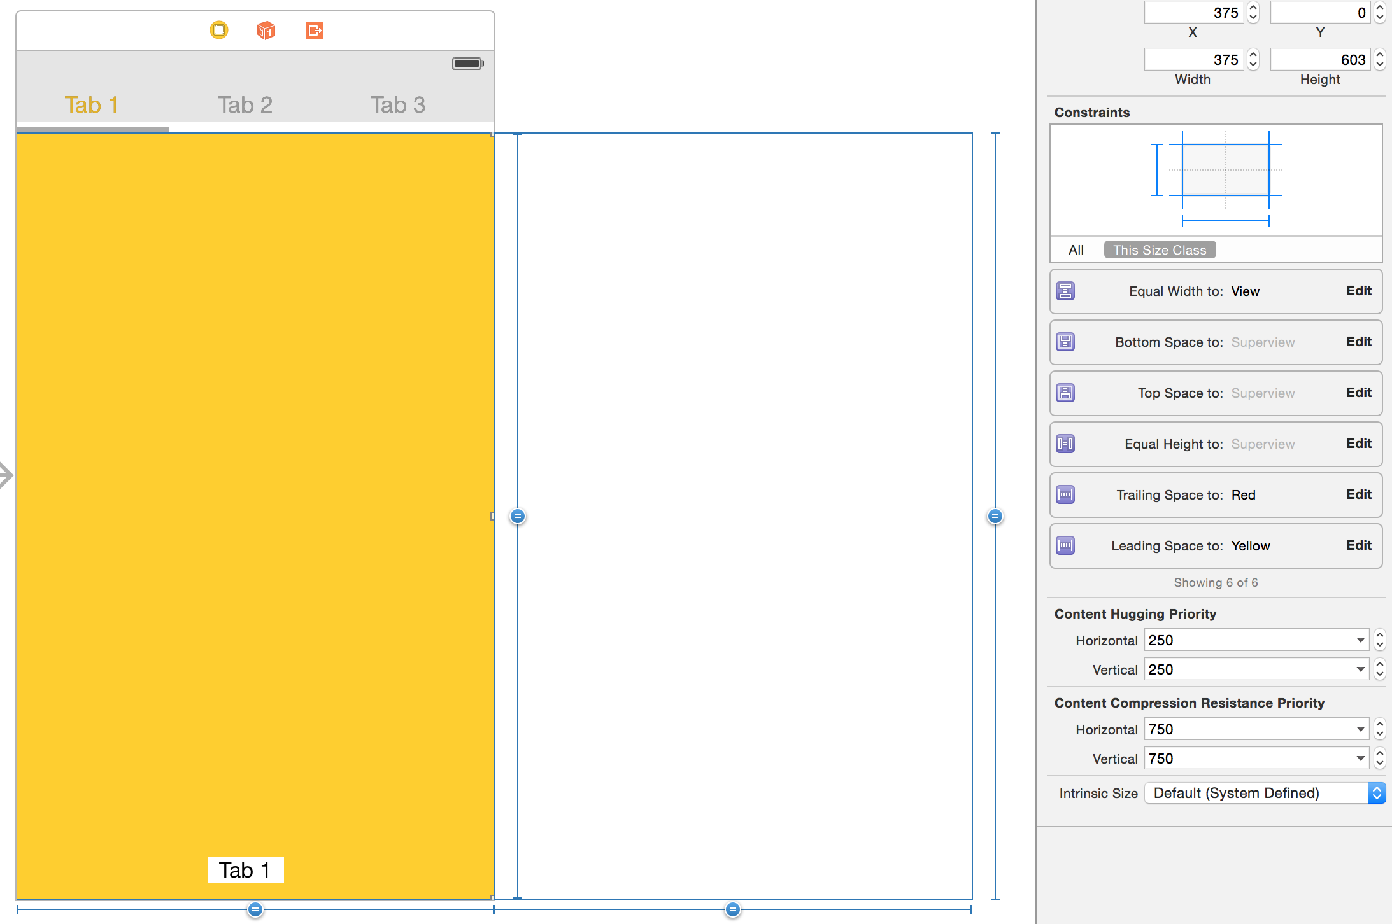This screenshot has height=924, width=1392.
Task: Open Horizontal Content Hugging Priority dropdown
Action: tap(1360, 640)
